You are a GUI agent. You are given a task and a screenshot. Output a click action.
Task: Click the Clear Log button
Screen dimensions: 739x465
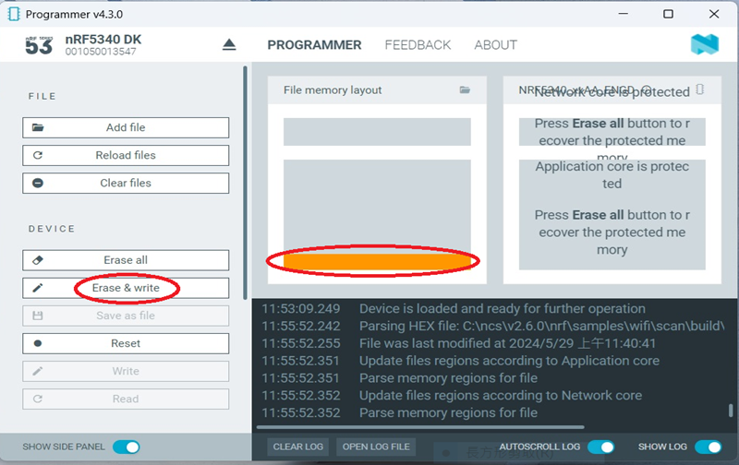tap(298, 447)
